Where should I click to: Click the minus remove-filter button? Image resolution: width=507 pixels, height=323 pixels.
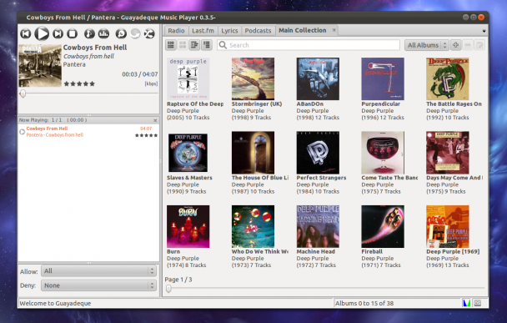click(x=468, y=45)
